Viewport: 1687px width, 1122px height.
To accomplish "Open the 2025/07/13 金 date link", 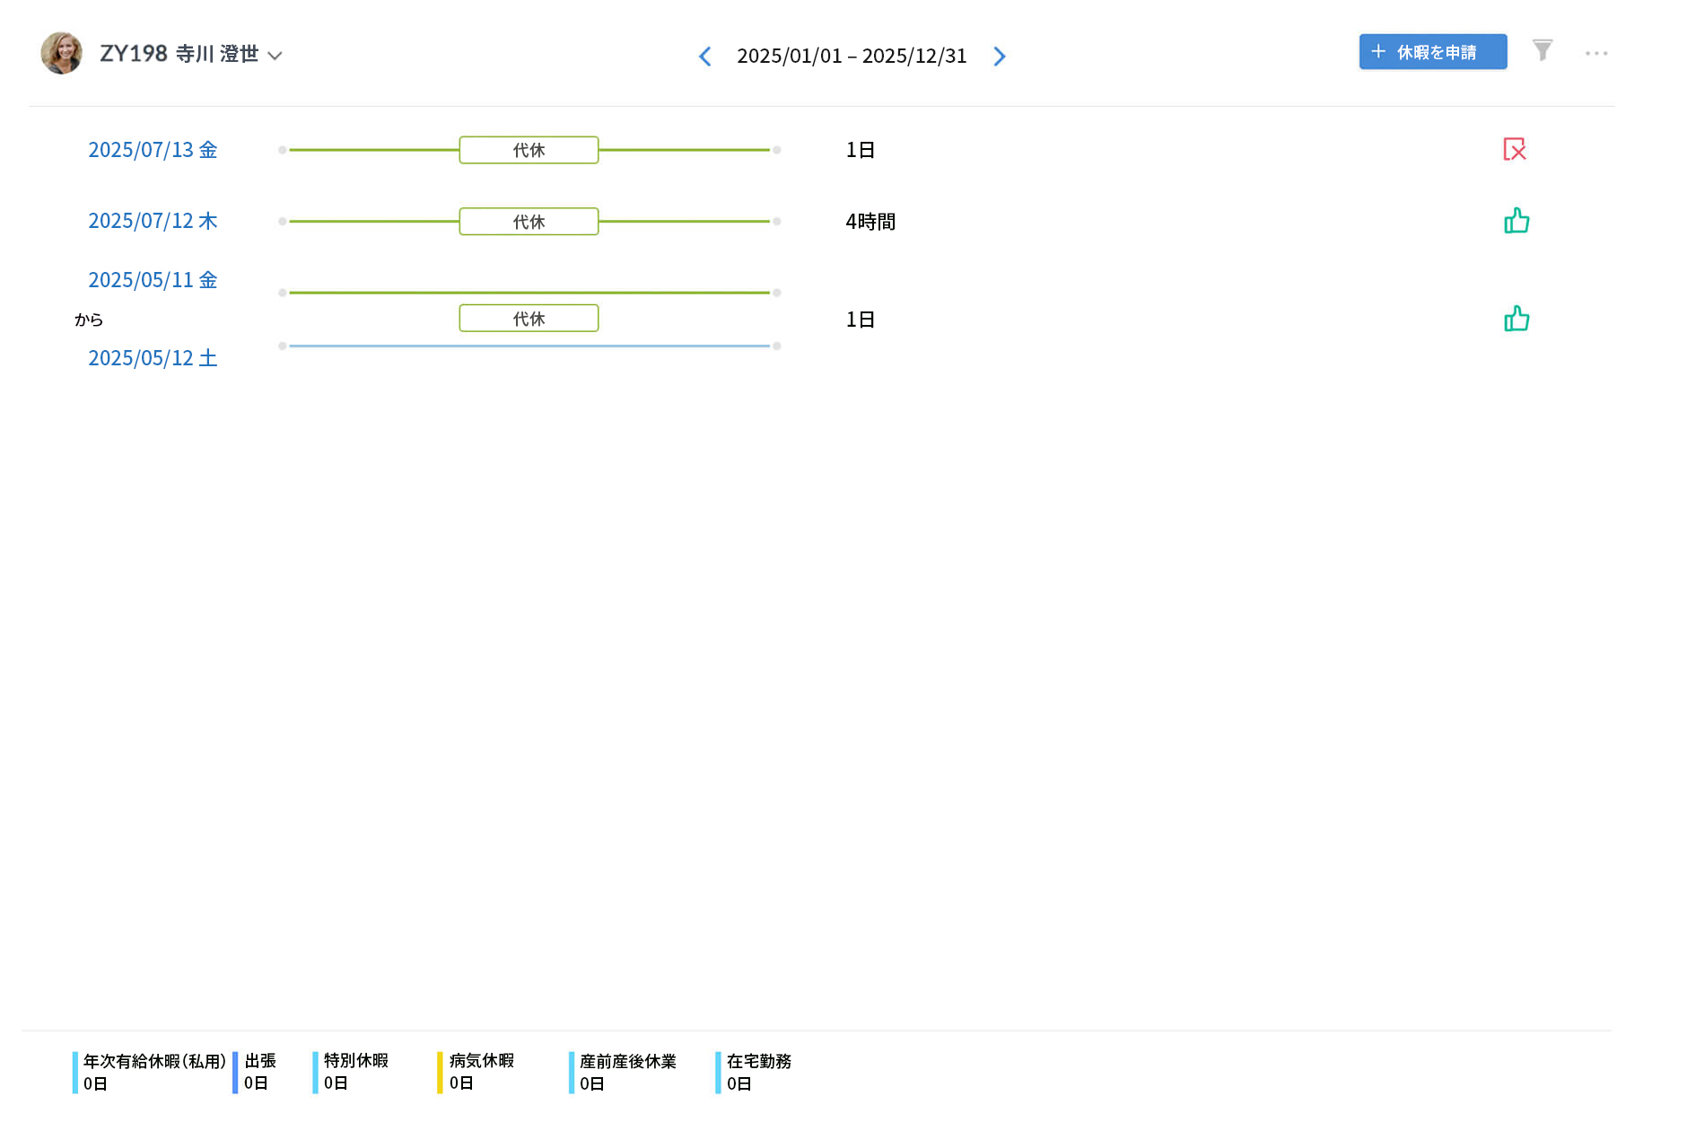I will (153, 150).
